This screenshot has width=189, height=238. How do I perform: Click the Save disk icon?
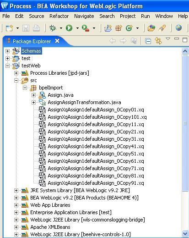(x=26, y=28)
